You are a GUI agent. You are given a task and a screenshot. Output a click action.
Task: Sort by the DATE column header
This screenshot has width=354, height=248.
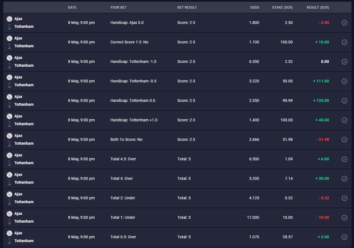pyautogui.click(x=72, y=8)
